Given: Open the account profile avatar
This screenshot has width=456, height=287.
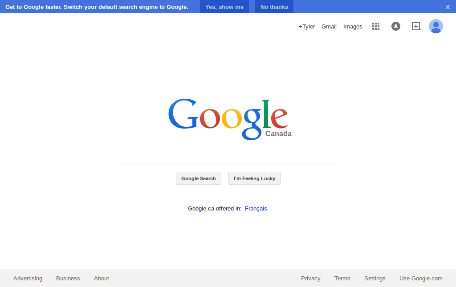Looking at the screenshot, I should 436,26.
